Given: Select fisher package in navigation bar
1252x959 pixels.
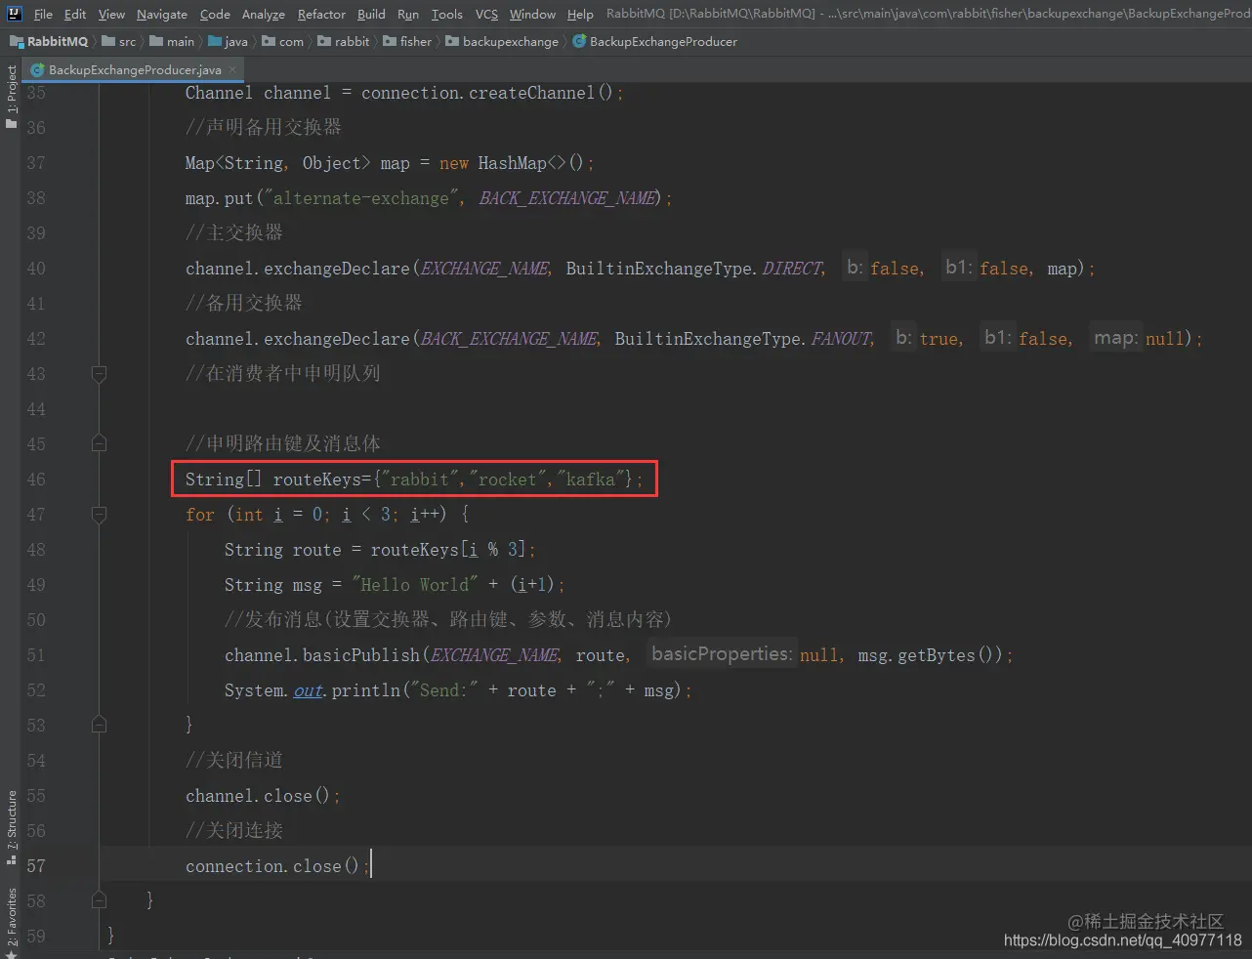Looking at the screenshot, I should [408, 41].
